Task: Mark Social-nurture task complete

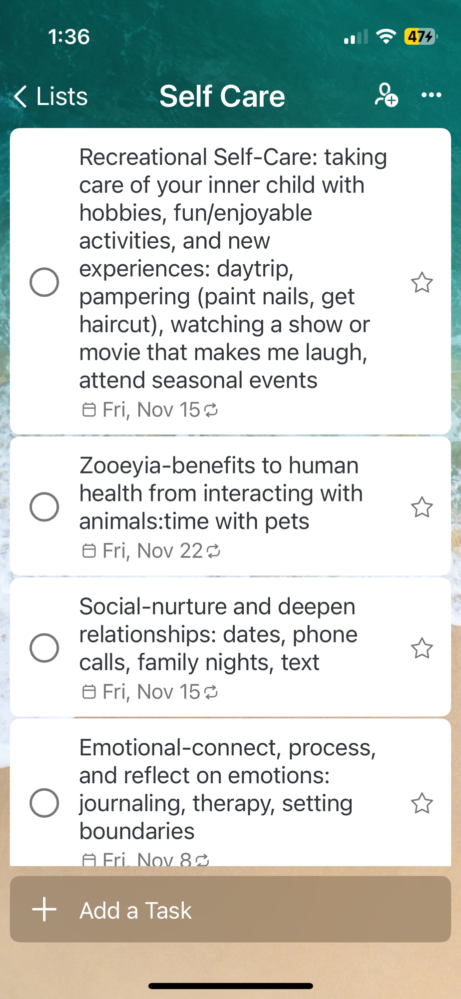Action: [44, 648]
